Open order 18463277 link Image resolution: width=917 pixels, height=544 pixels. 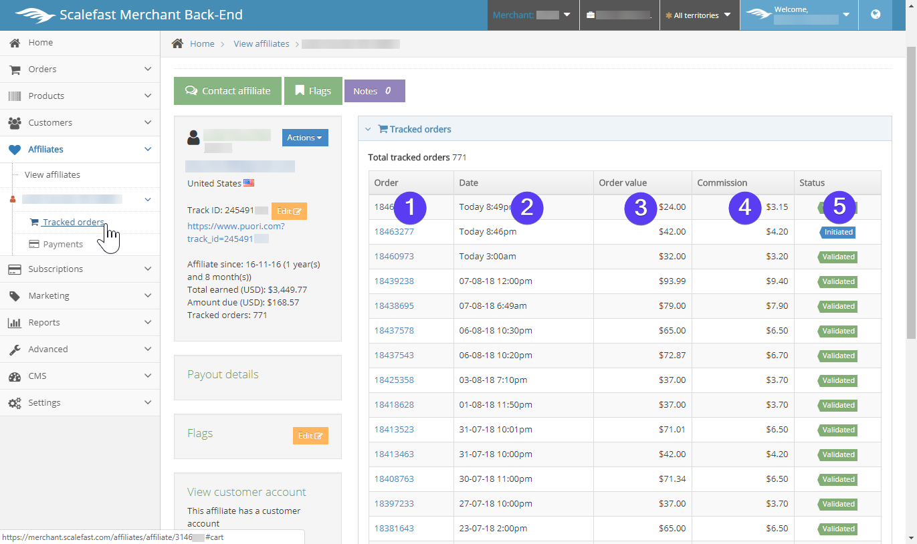(394, 232)
